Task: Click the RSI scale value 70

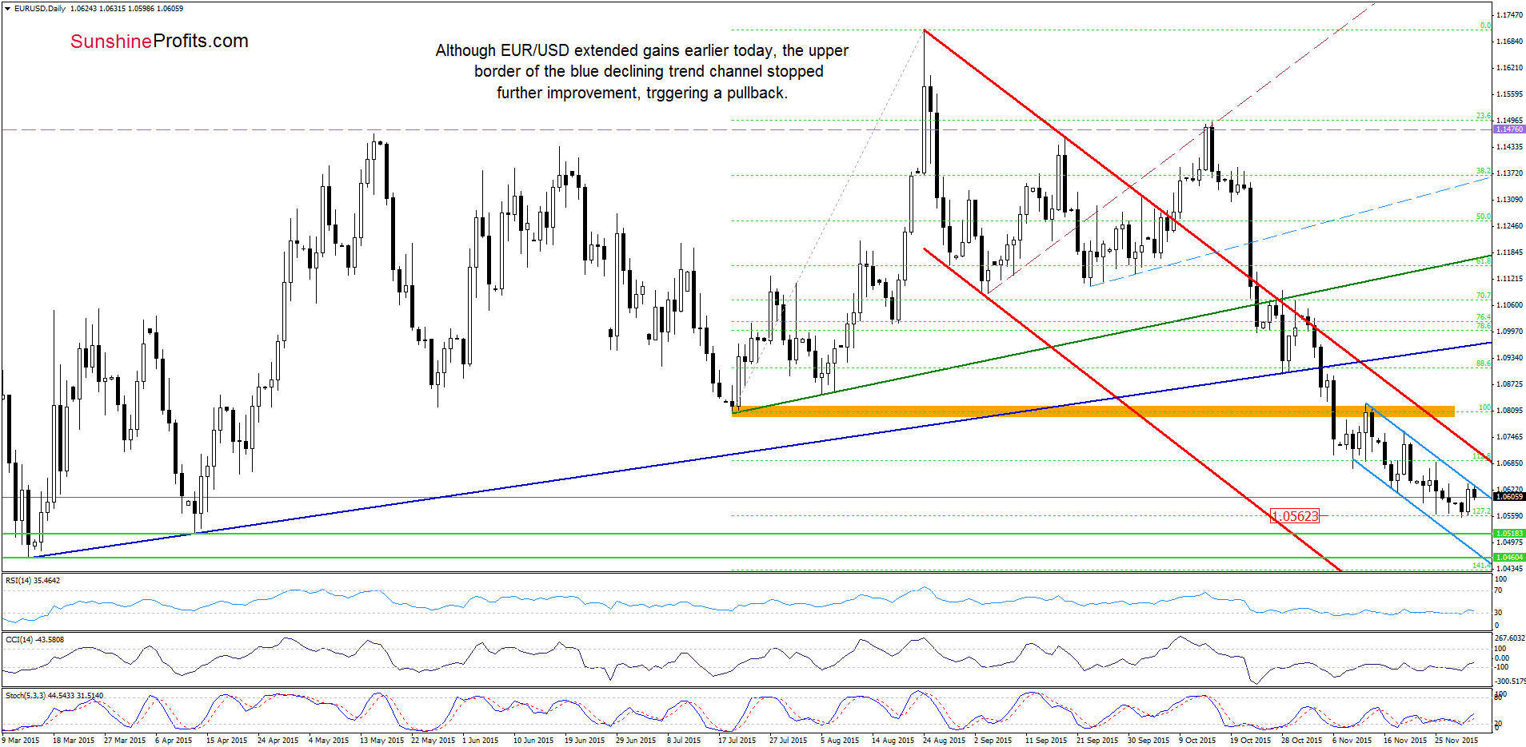Action: 1499,590
